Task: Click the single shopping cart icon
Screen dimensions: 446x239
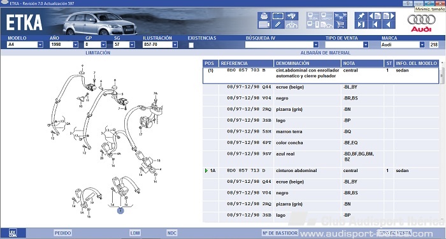Action: coord(340,25)
